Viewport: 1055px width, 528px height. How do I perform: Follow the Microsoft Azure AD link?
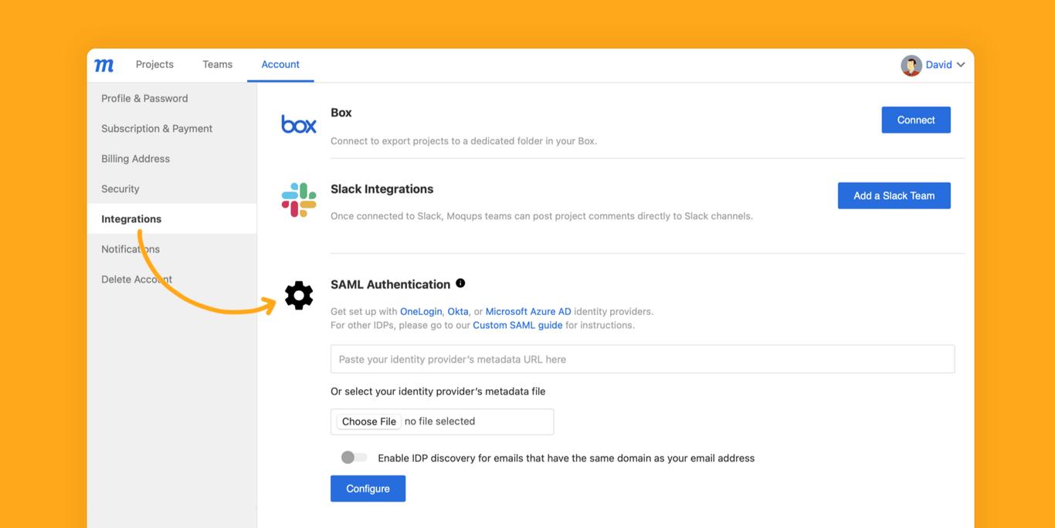[528, 312]
